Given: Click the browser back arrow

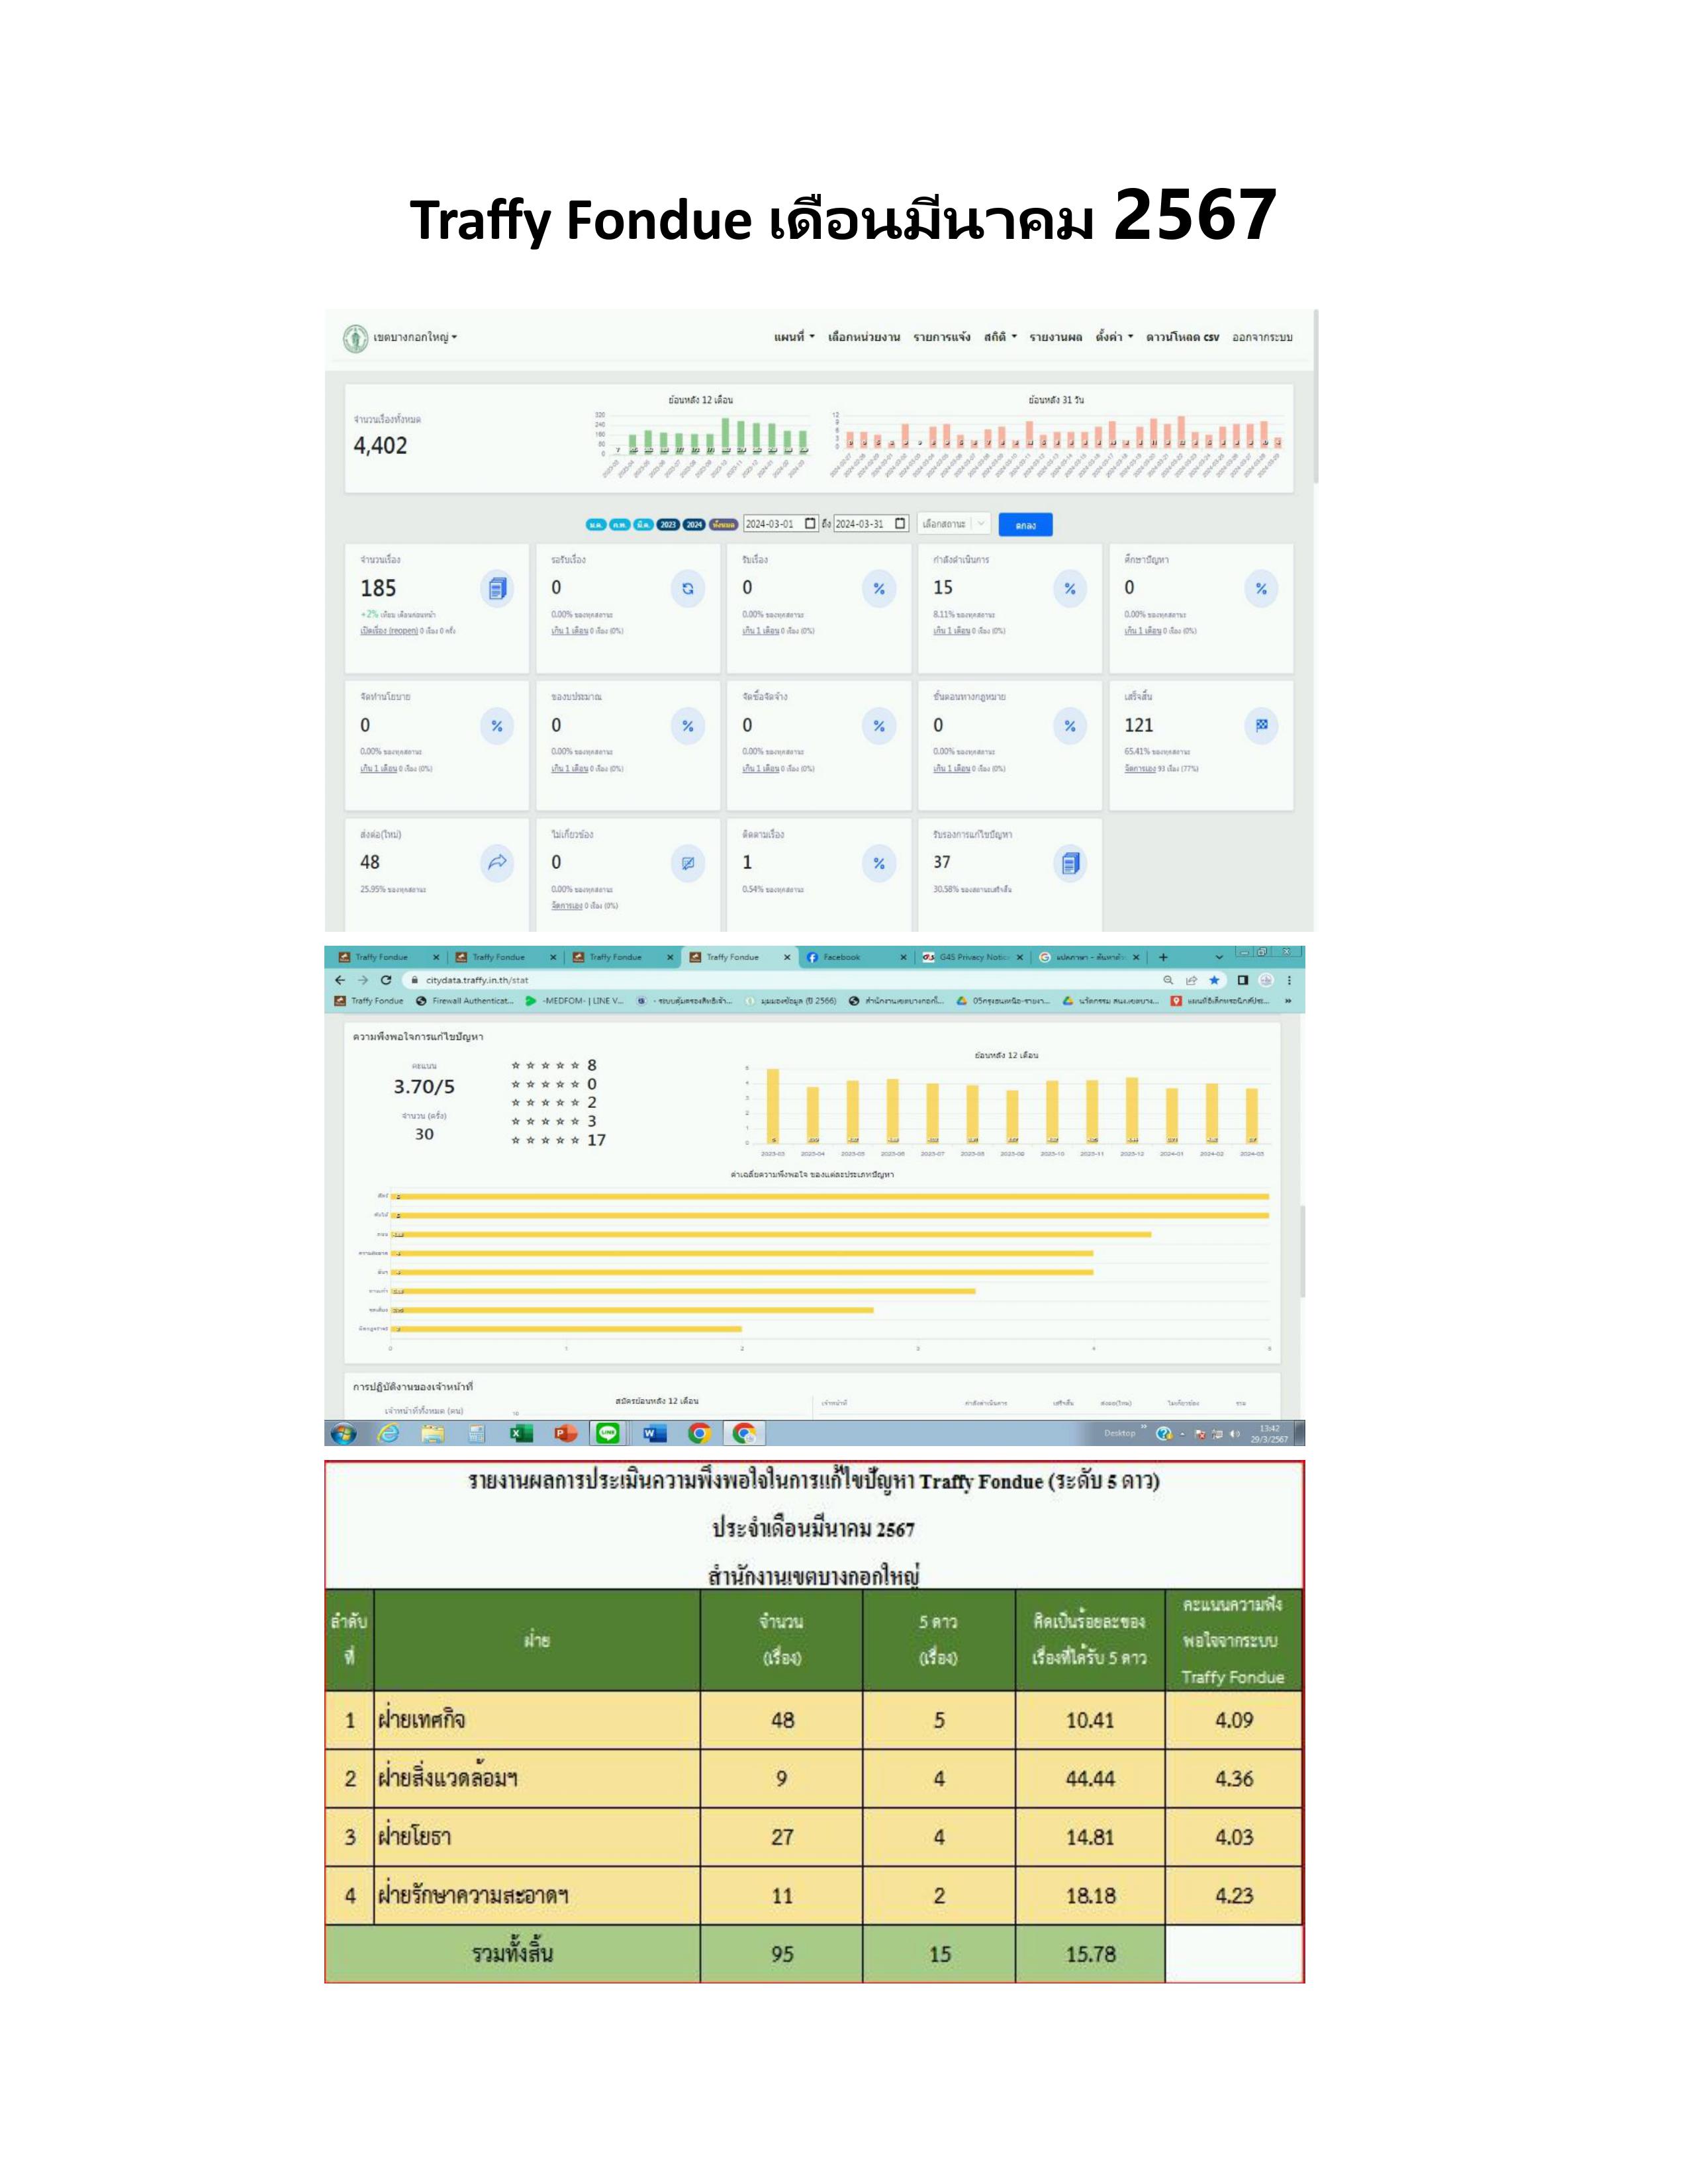Looking at the screenshot, I should click(x=340, y=980).
